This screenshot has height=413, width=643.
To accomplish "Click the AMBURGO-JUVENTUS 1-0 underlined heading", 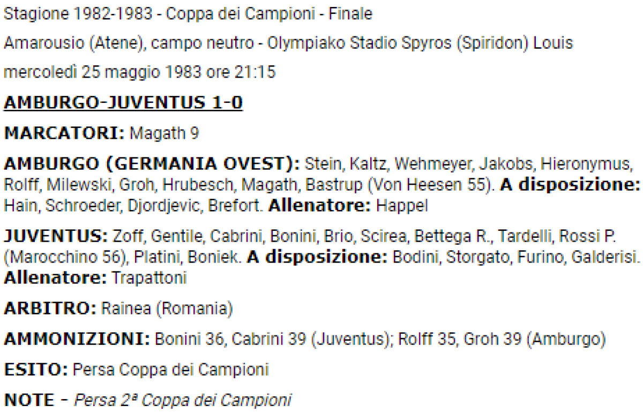I will click(123, 103).
